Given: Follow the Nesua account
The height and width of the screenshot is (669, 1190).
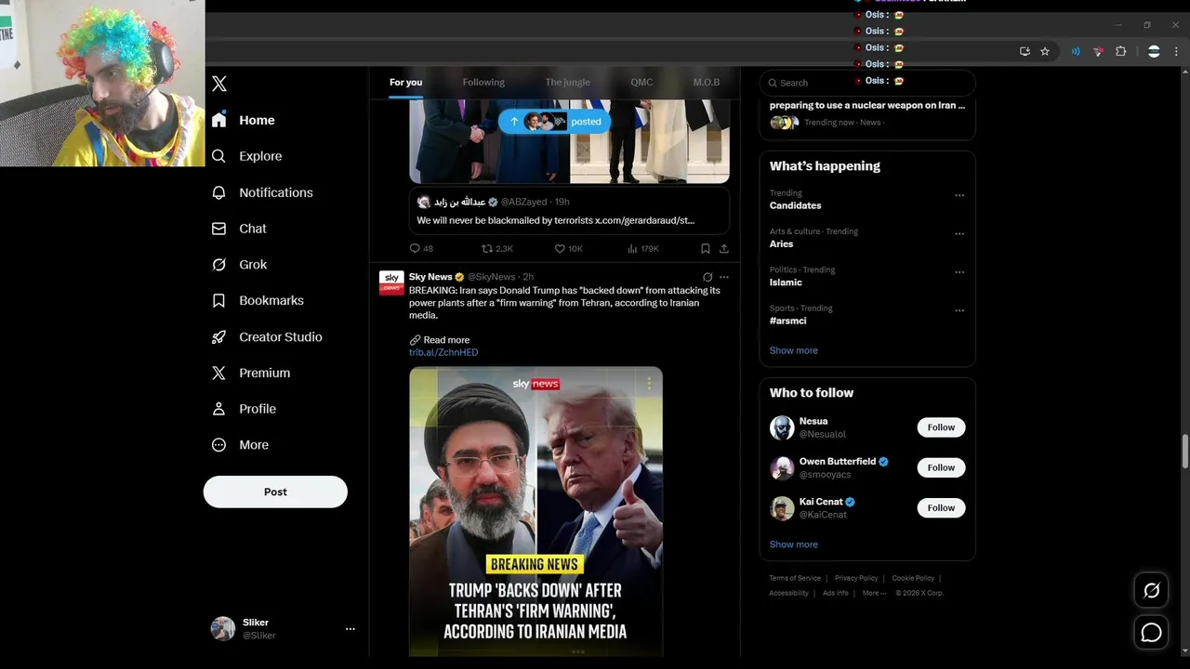Looking at the screenshot, I should tap(941, 427).
